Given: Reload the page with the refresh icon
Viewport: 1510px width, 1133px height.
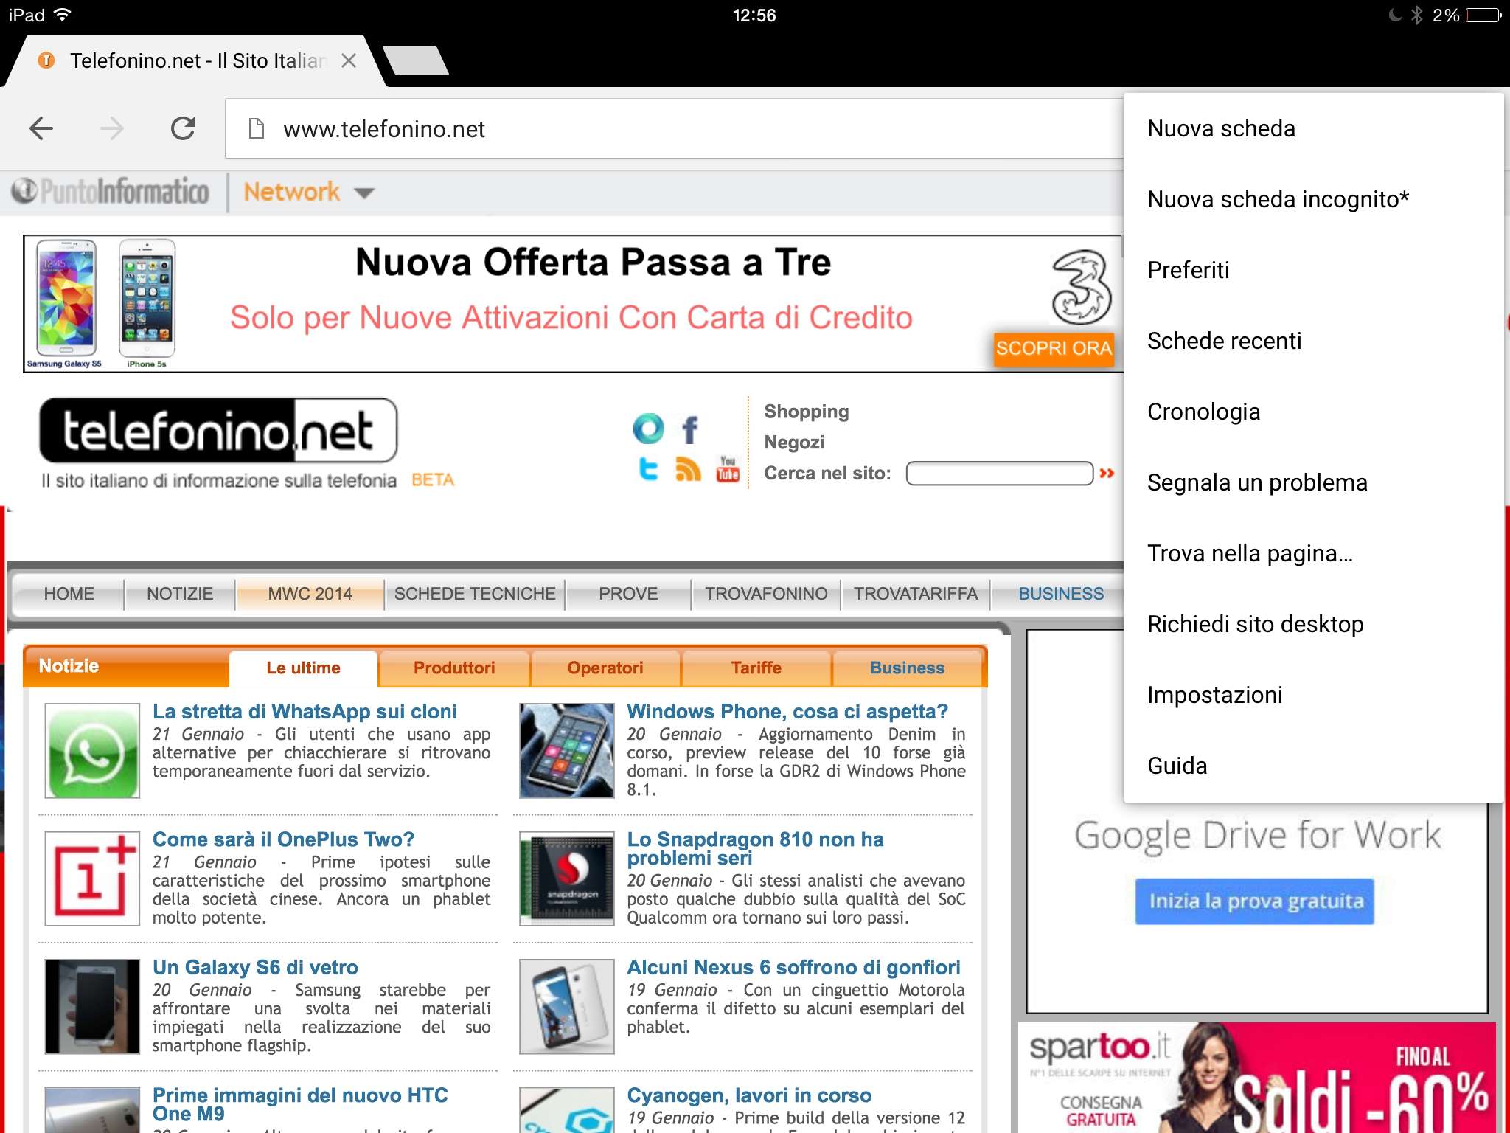Looking at the screenshot, I should 183,129.
